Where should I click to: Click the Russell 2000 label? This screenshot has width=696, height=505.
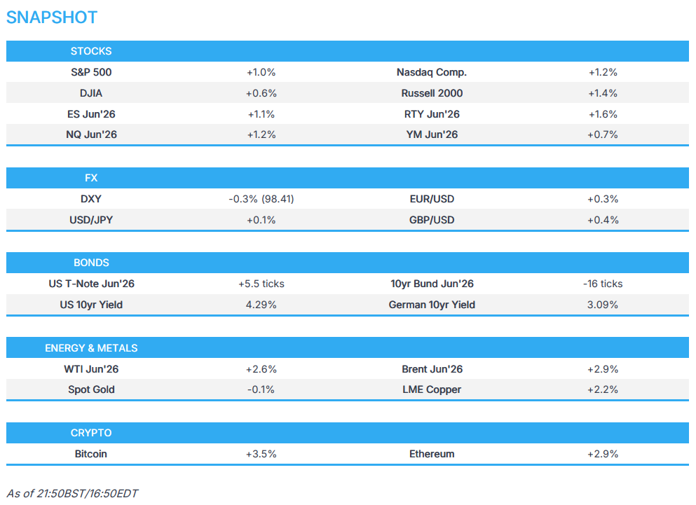(432, 93)
